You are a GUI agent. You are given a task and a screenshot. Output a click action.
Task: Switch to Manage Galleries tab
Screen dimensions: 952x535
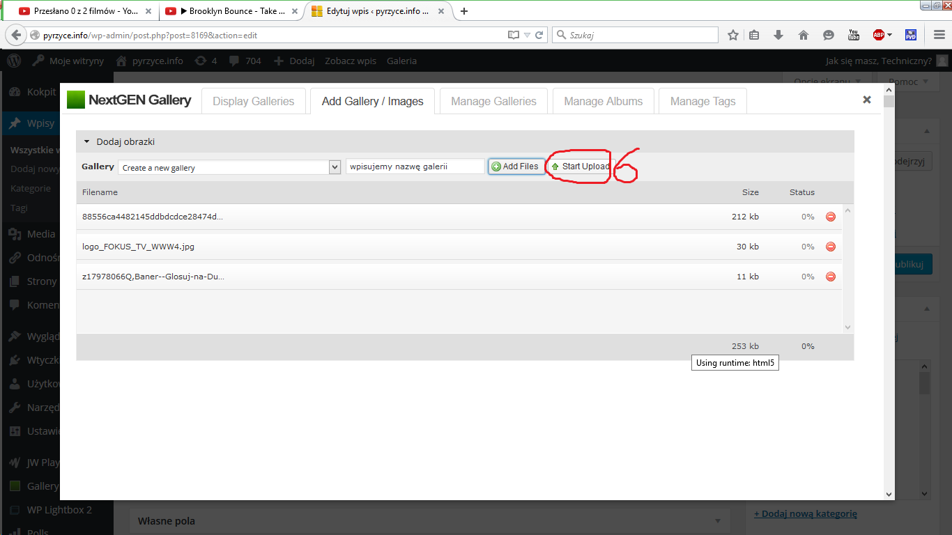tap(493, 101)
